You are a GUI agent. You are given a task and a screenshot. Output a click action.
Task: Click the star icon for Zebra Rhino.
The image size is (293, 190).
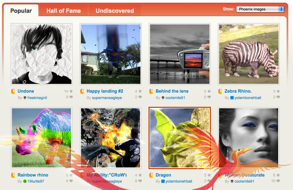pyautogui.click(x=278, y=91)
